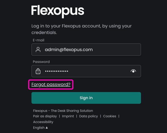
Task: Click the Password label above the field
Action: pyautogui.click(x=41, y=62)
